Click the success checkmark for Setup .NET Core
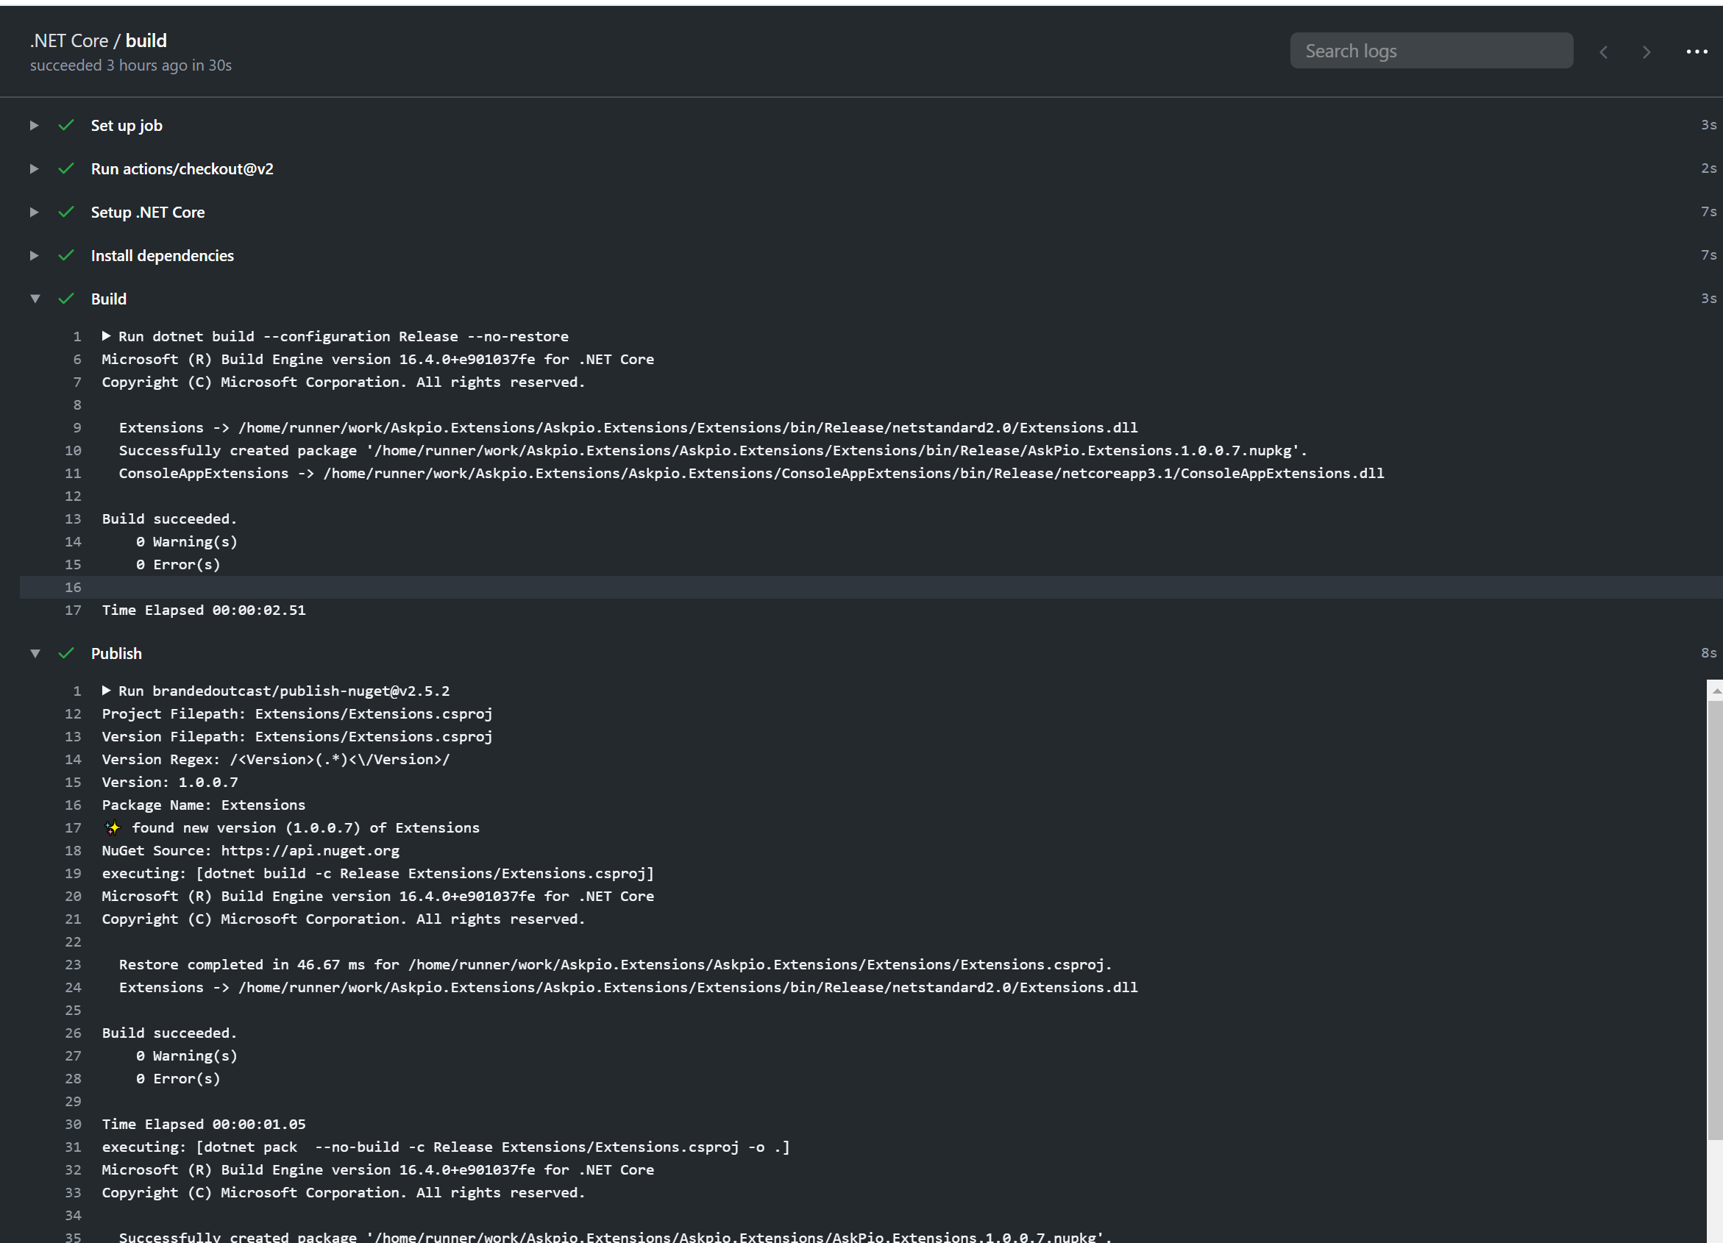Viewport: 1723px width, 1243px height. point(66,212)
